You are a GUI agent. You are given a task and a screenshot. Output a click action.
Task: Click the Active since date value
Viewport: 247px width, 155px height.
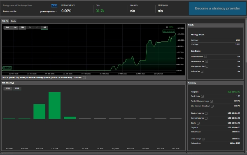[x=235, y=143]
